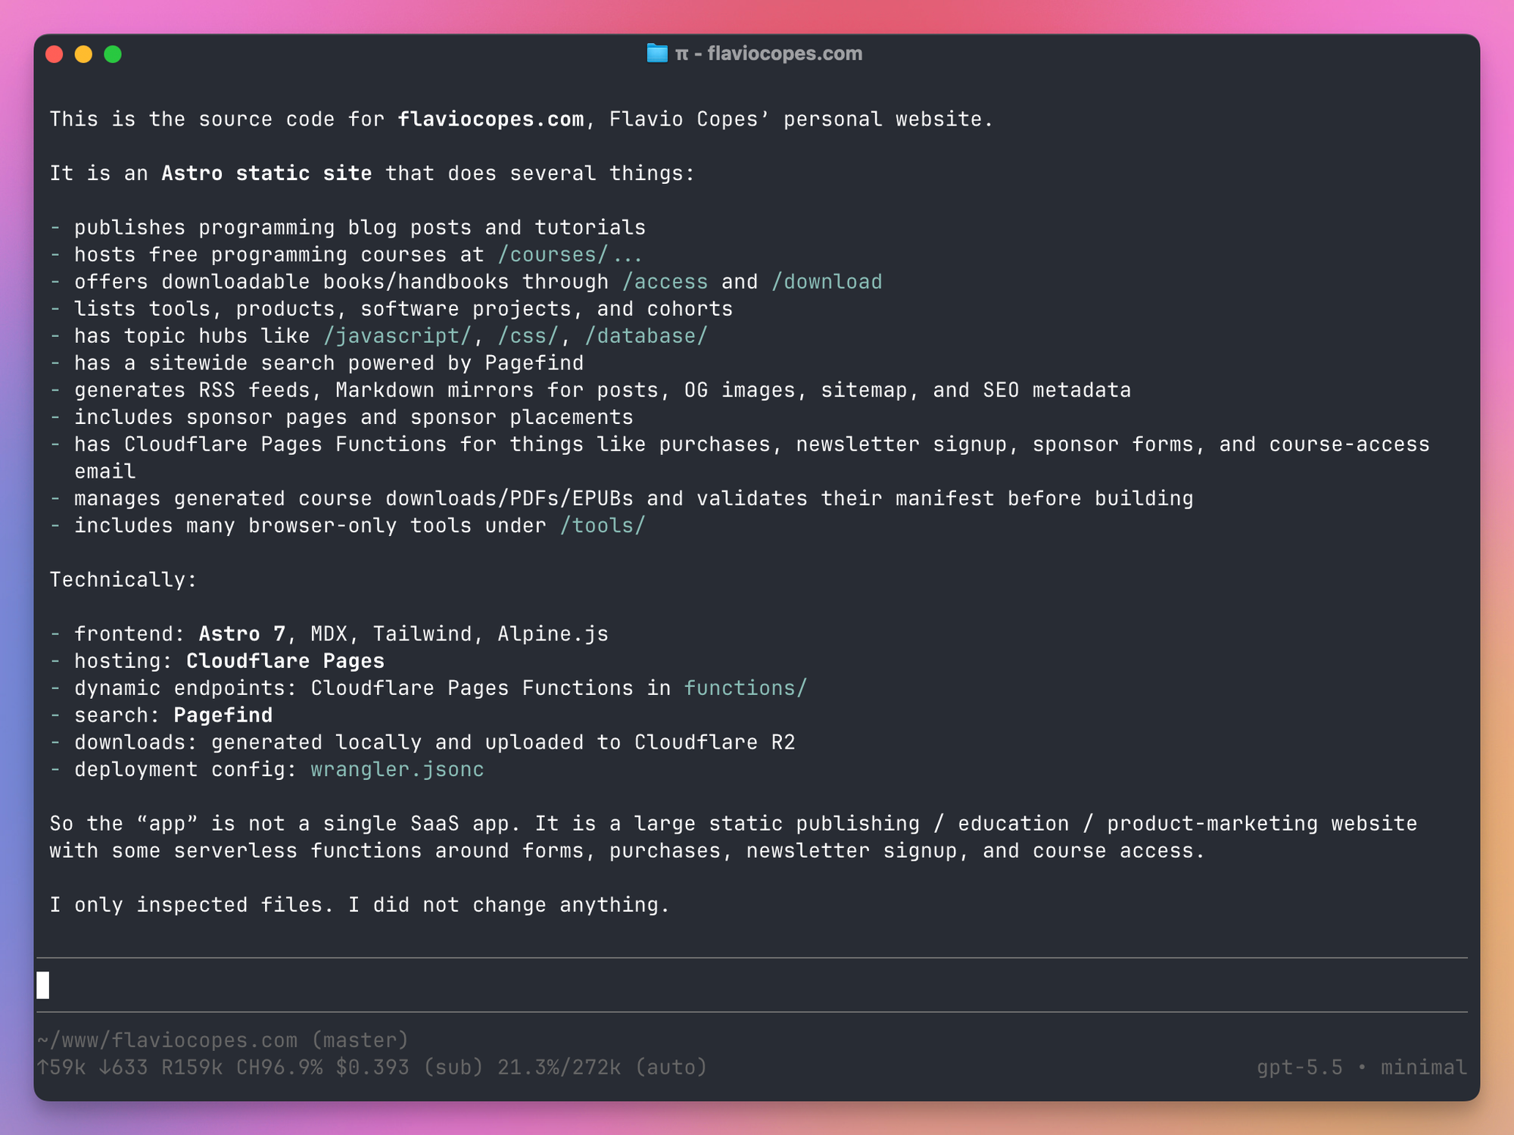Viewport: 1514px width, 1135px height.
Task: Click 'generates RSS feeds, Markdown mirrors' line
Action: [x=603, y=391]
